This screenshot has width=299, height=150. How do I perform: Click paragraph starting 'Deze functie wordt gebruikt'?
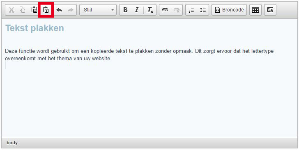pos(139,55)
